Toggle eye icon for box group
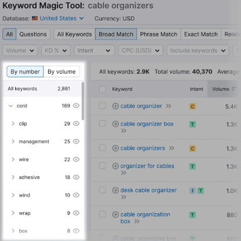Image resolution: width=241 pixels, height=241 pixels. (76, 231)
